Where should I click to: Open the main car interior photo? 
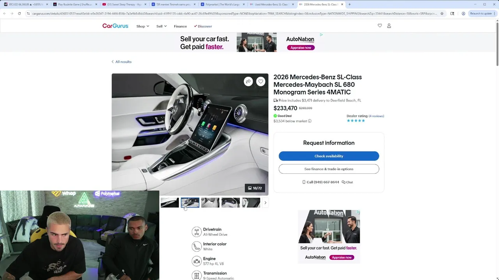pyautogui.click(x=190, y=134)
